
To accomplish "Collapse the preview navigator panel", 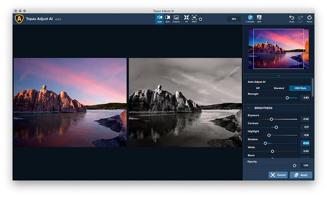I will (279, 76).
